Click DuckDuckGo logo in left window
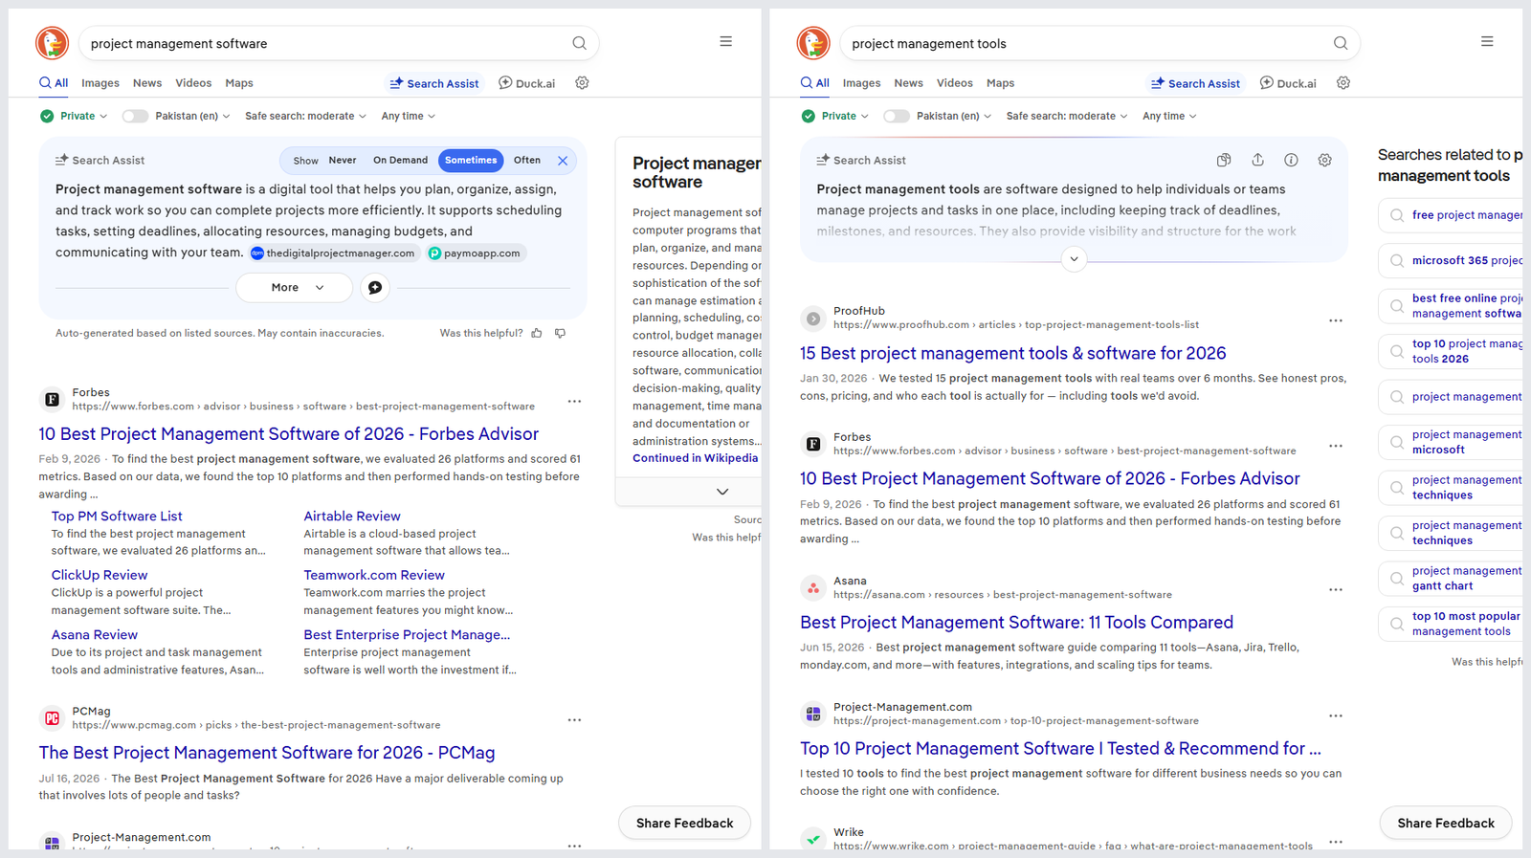 53,43
